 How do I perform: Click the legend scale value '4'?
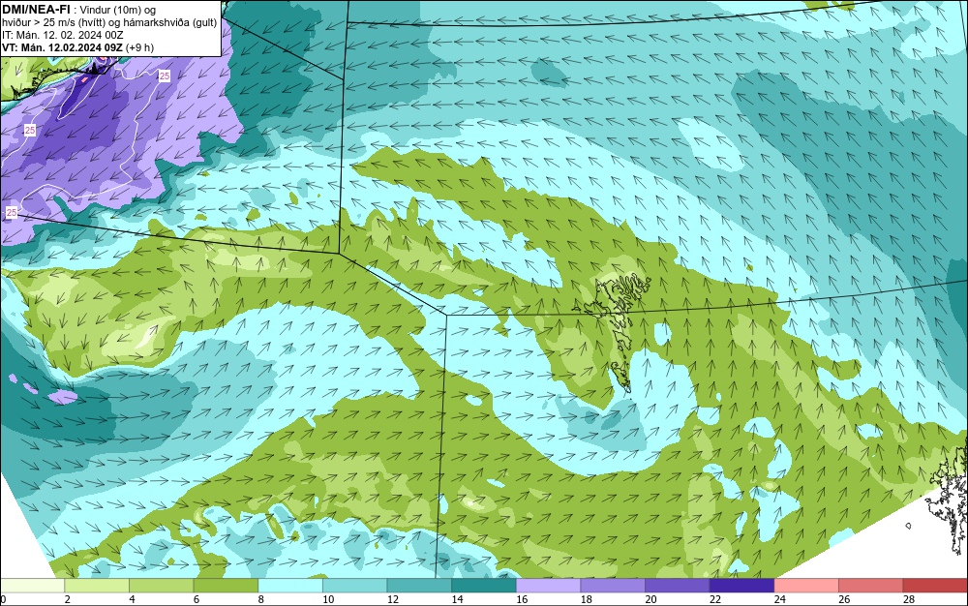[132, 599]
